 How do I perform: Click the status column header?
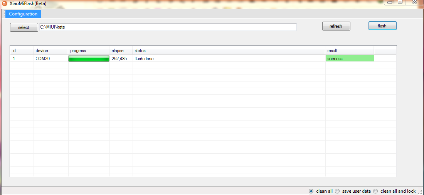(229, 51)
